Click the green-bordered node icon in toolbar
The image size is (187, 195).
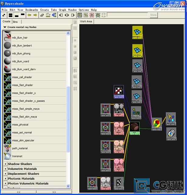coord(98,15)
